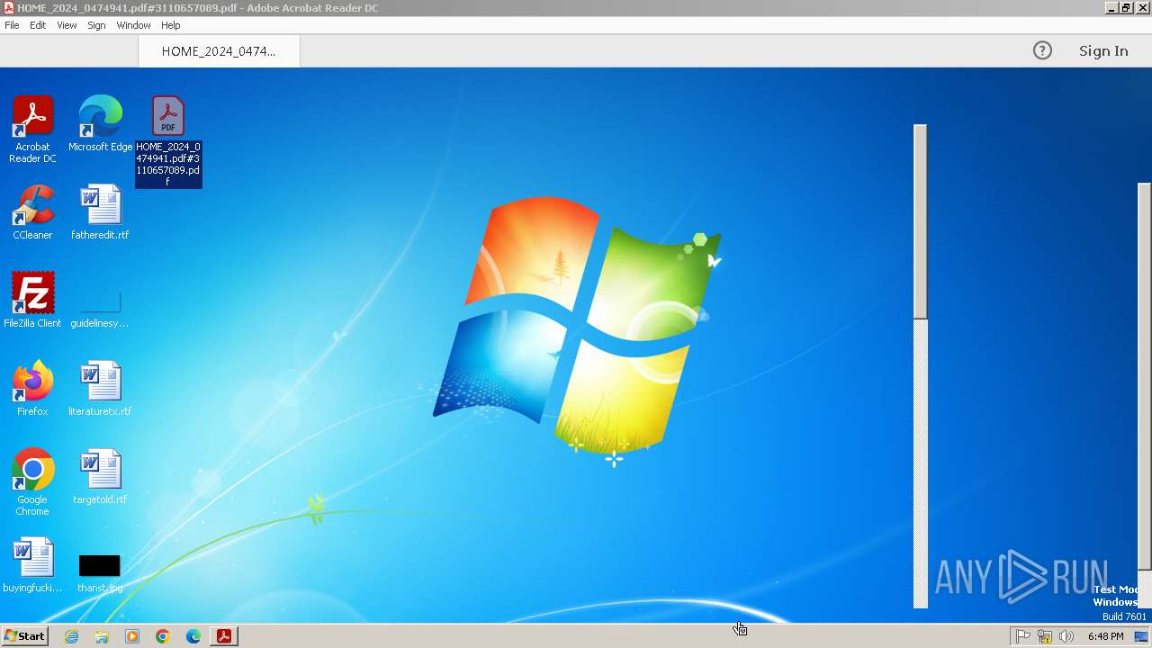Image resolution: width=1152 pixels, height=648 pixels.
Task: Select the buyingfucki document desktop file
Action: point(32,565)
